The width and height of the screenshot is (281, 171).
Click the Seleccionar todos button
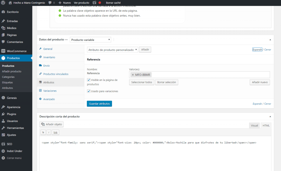[x=142, y=82]
